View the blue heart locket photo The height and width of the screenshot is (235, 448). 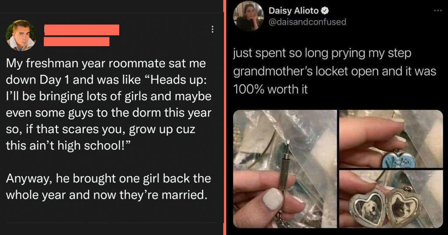391,139
